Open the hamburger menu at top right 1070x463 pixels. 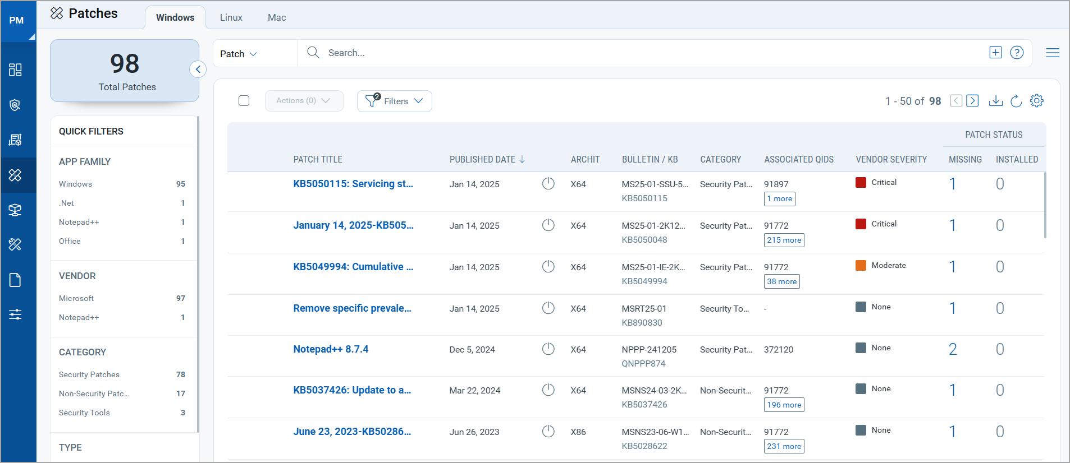tap(1053, 53)
